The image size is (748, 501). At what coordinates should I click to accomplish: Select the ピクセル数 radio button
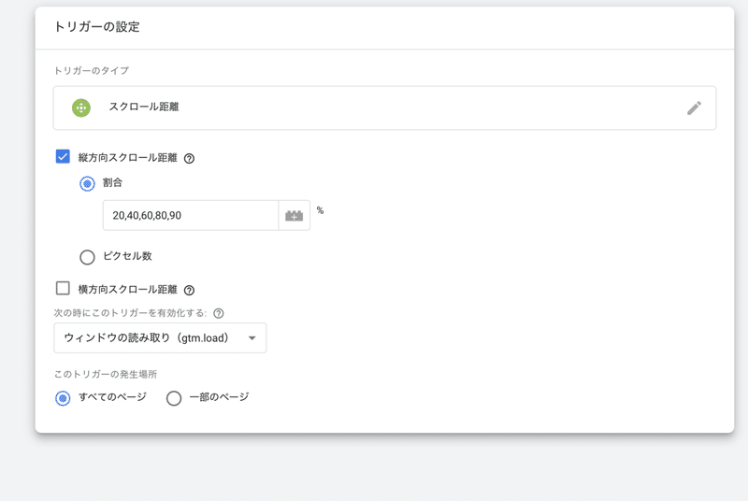pos(87,257)
